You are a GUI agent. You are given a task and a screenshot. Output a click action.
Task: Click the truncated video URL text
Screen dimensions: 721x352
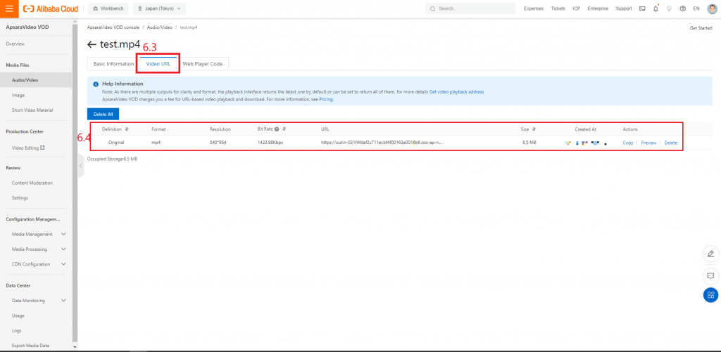(x=382, y=143)
